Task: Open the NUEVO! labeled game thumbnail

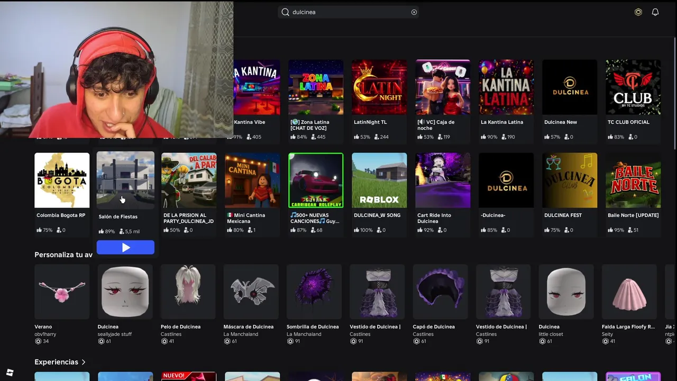Action: 189,376
